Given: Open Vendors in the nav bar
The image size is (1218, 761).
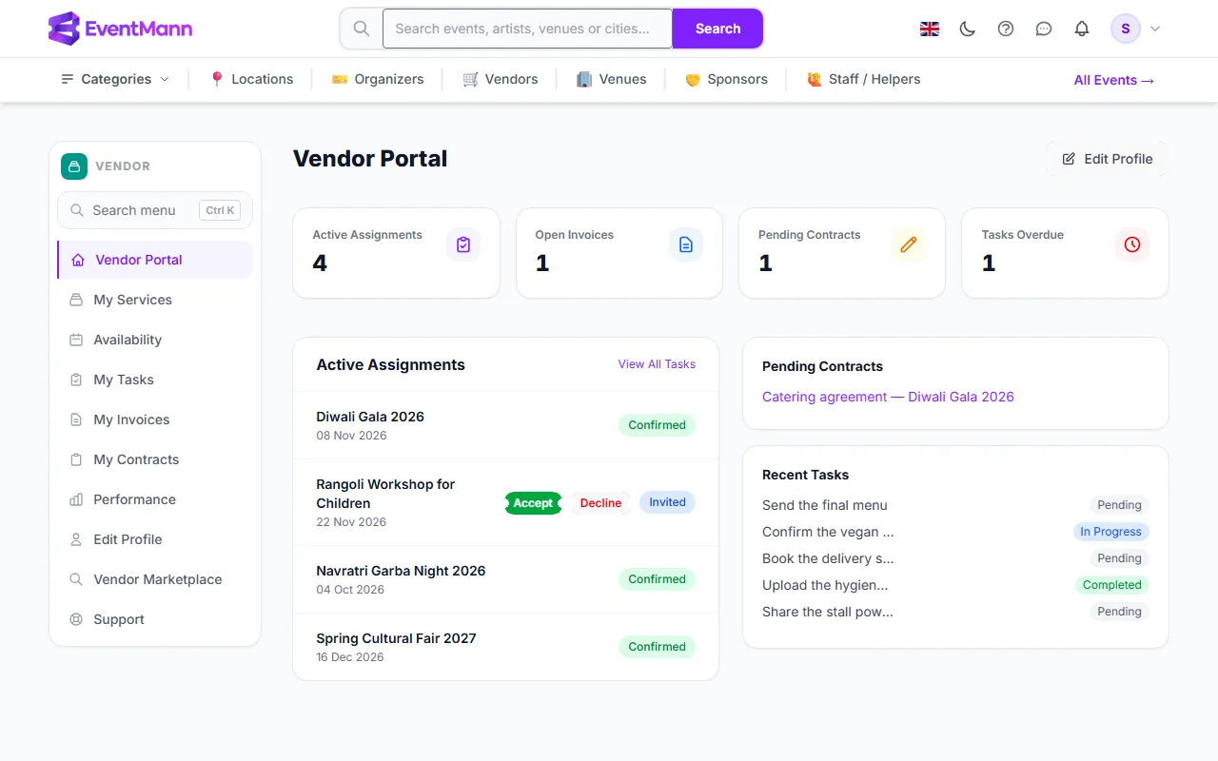Looking at the screenshot, I should click(x=501, y=79).
